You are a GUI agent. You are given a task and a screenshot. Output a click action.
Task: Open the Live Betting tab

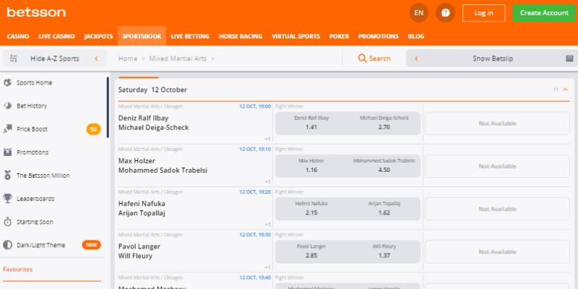click(x=190, y=36)
